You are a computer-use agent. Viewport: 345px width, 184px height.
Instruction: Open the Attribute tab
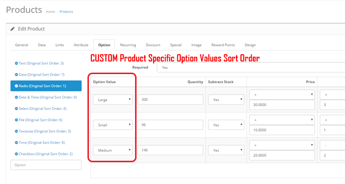(x=81, y=45)
